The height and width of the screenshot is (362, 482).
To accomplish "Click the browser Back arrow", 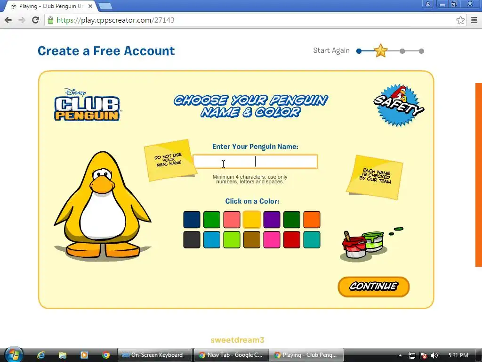I will (x=8, y=20).
